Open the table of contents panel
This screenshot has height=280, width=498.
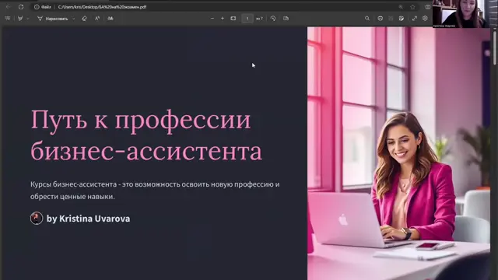point(8,19)
